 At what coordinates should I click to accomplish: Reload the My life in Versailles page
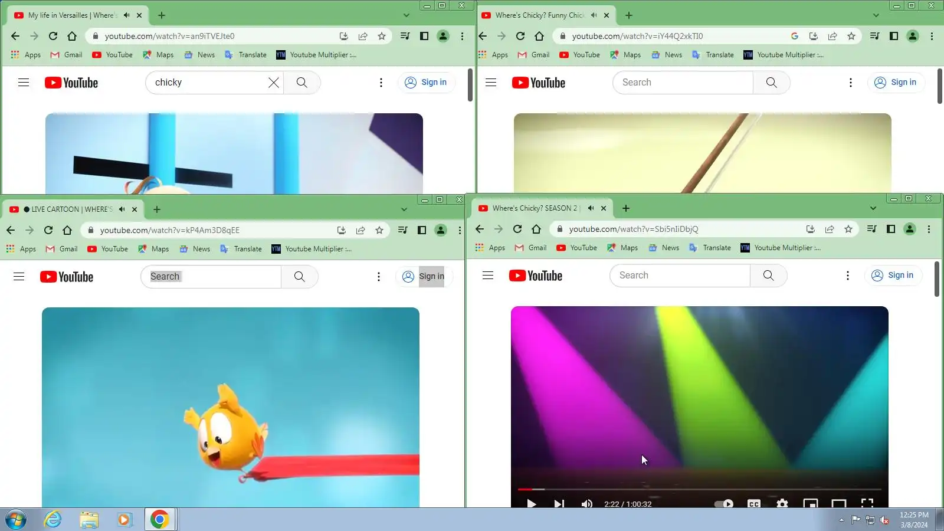pyautogui.click(x=53, y=36)
